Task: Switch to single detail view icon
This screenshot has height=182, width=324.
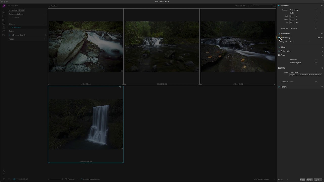Action: pyautogui.click(x=17, y=179)
